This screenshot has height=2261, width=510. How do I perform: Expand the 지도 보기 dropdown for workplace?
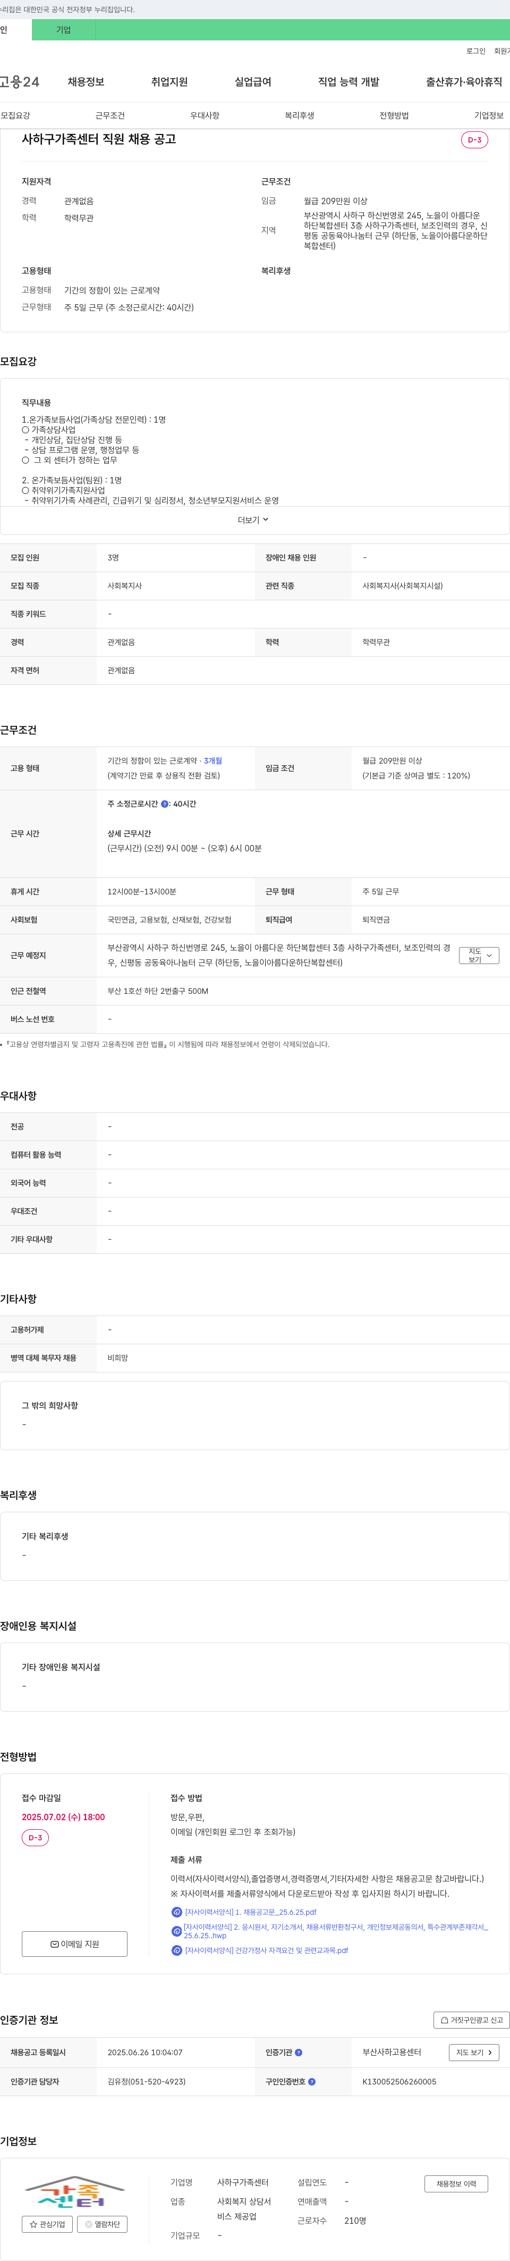(x=479, y=955)
